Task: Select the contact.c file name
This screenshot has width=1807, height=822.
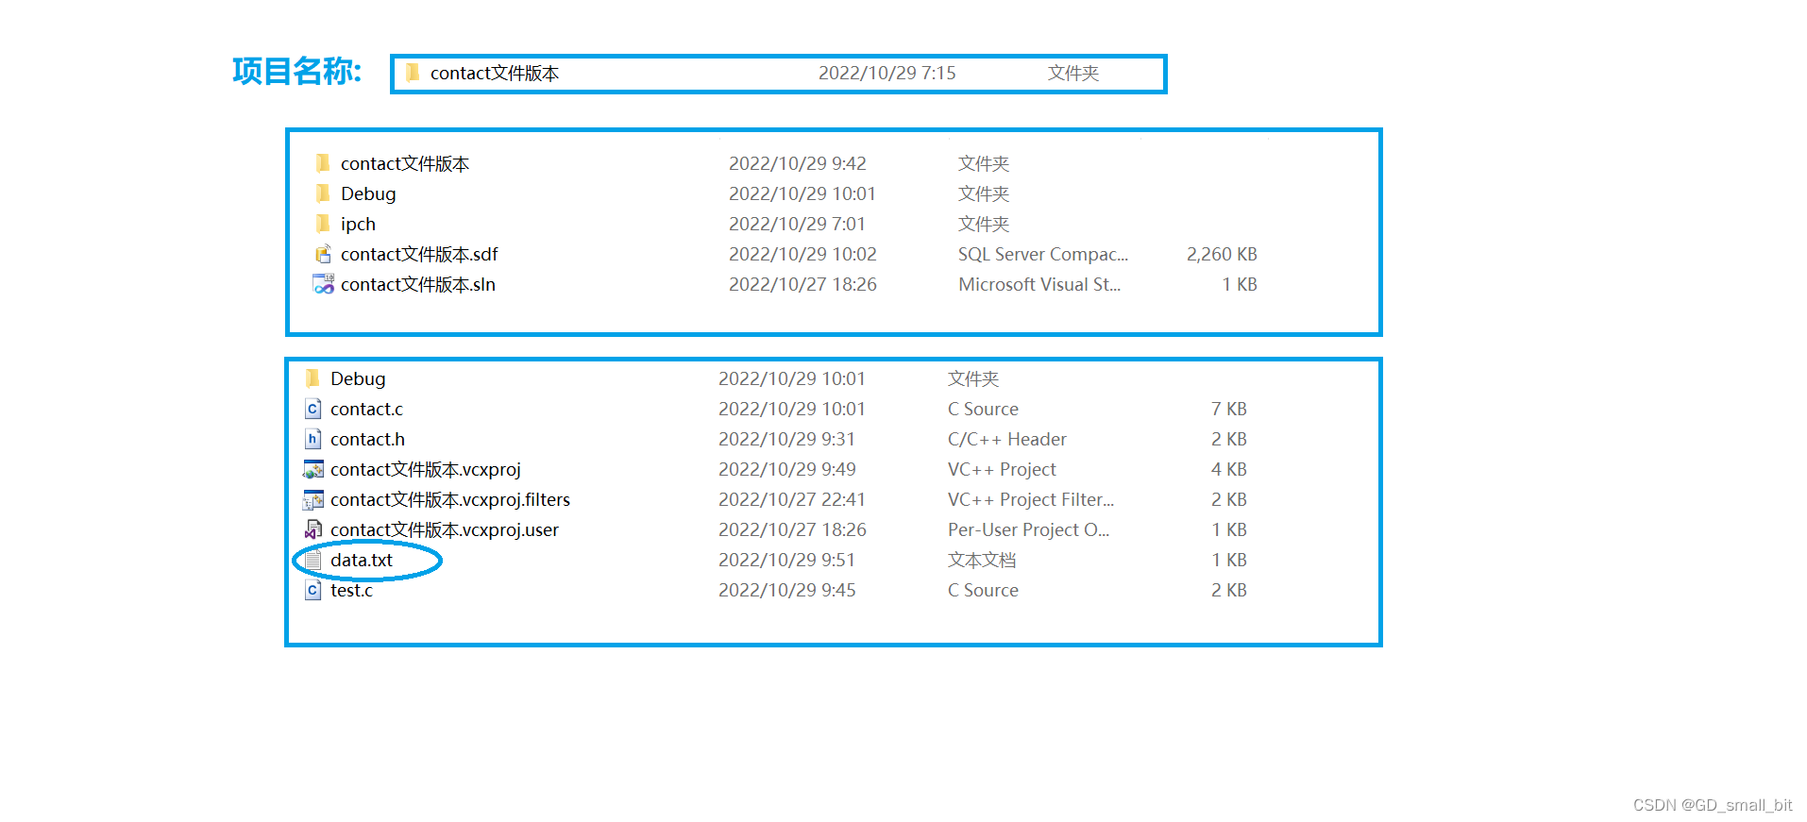Action: pos(366,409)
